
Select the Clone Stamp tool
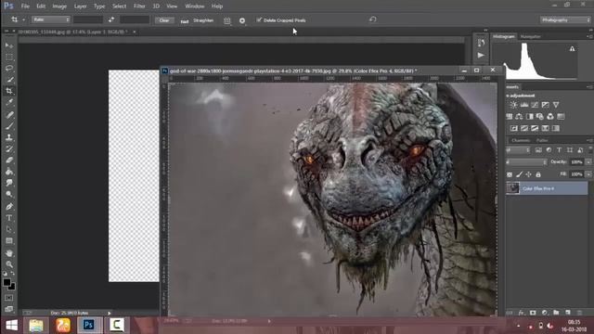(9, 137)
